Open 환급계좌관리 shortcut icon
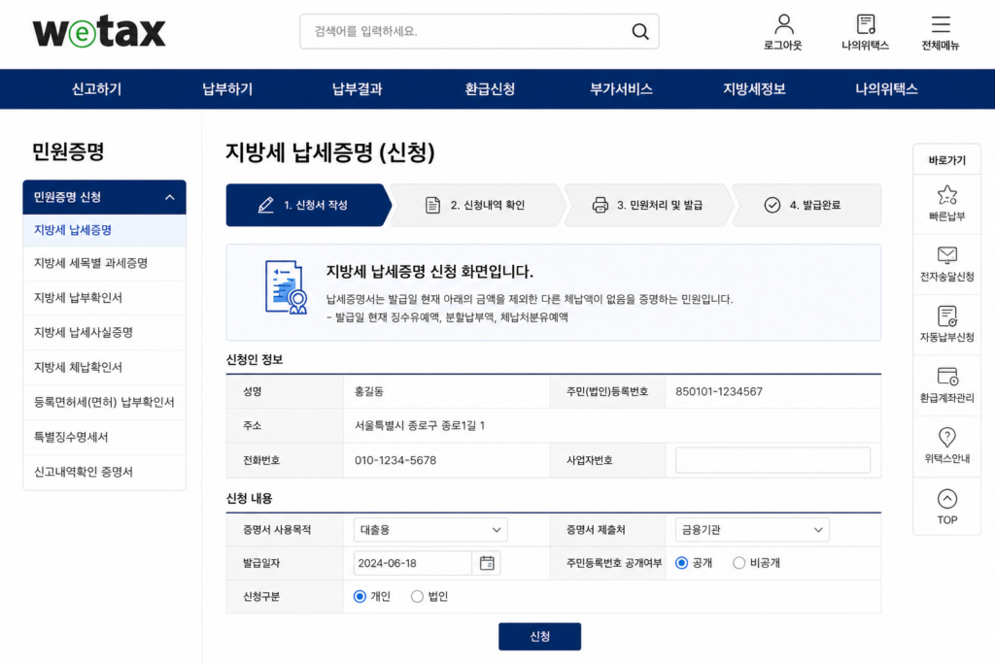 point(946,376)
